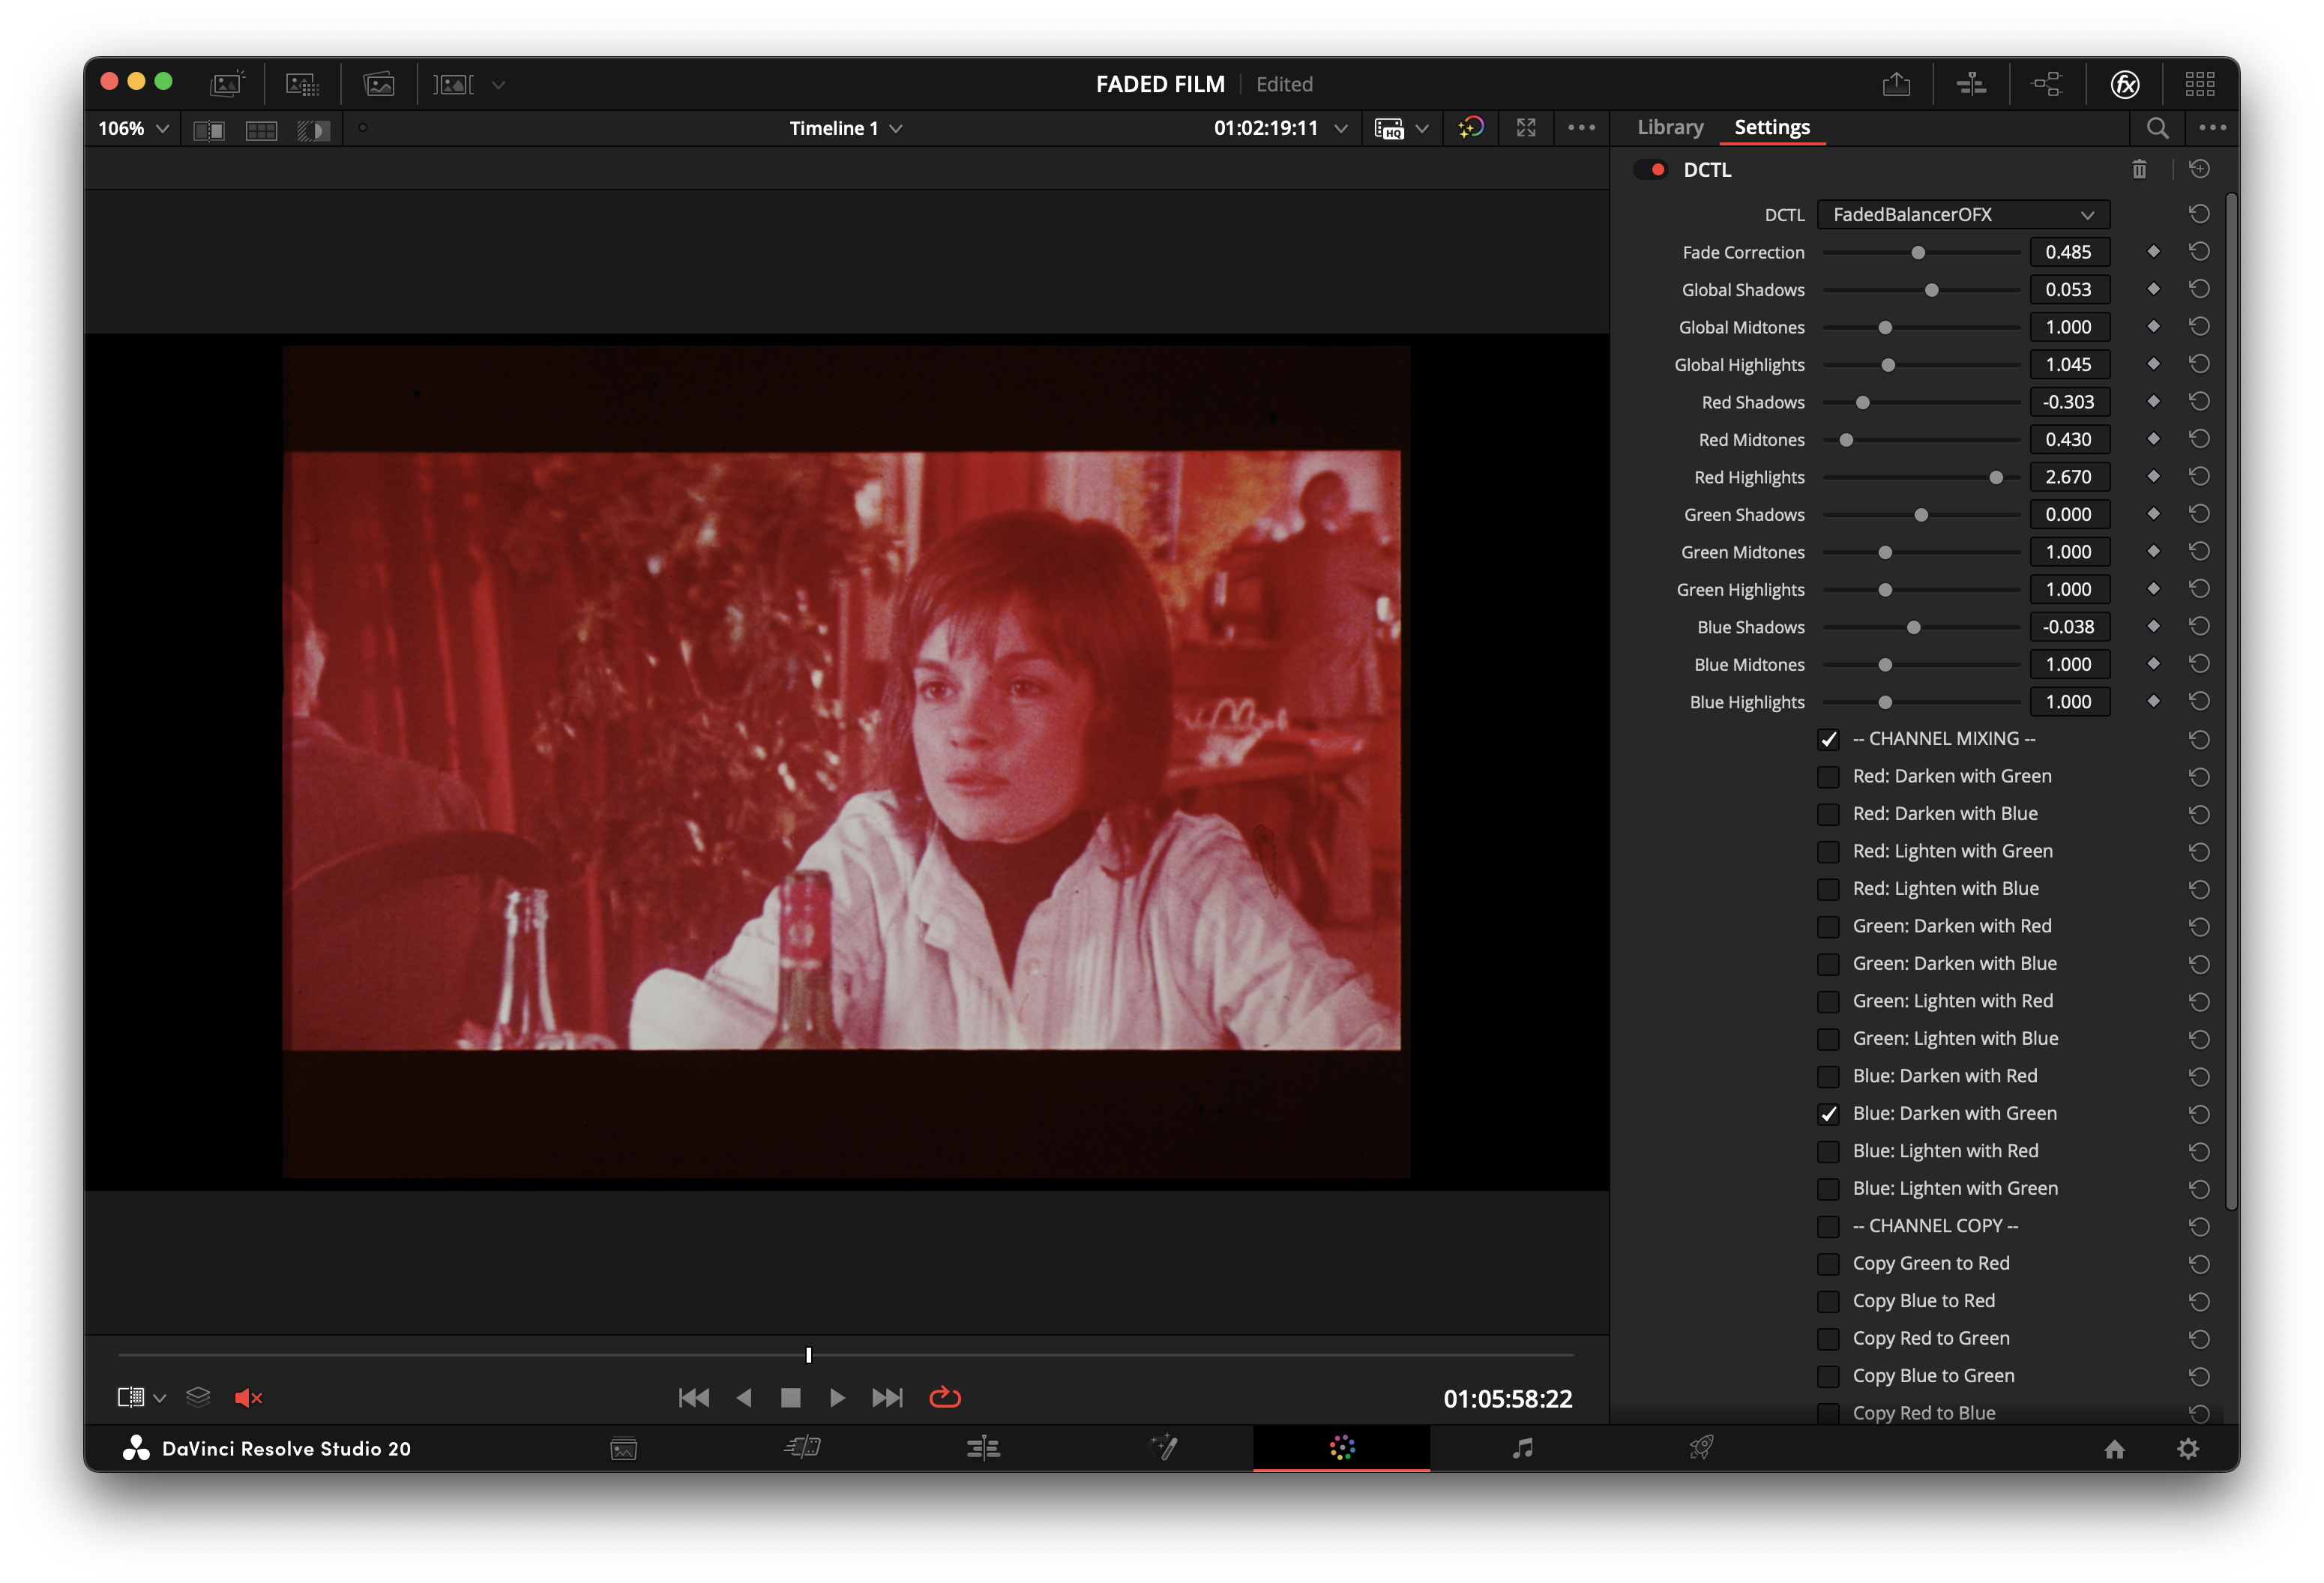The image size is (2324, 1583).
Task: Open project settings gear icon
Action: [2188, 1448]
